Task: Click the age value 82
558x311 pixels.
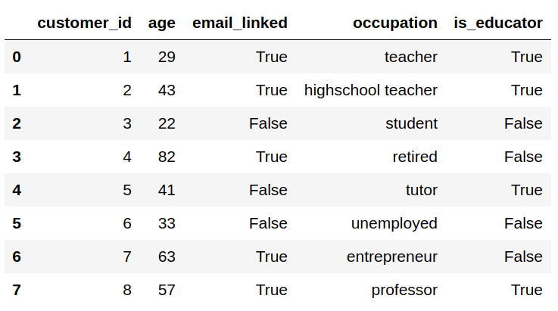Action: coord(167,157)
